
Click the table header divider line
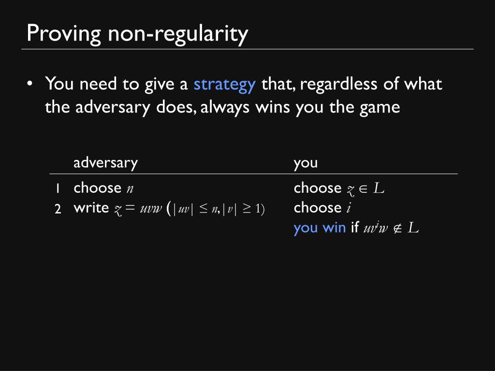(x=253, y=174)
